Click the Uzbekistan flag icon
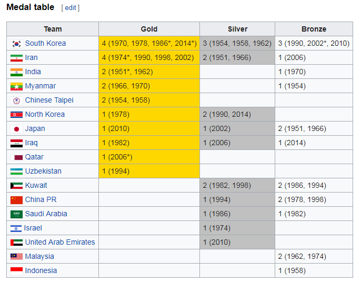The height and width of the screenshot is (282, 361). pos(17,172)
